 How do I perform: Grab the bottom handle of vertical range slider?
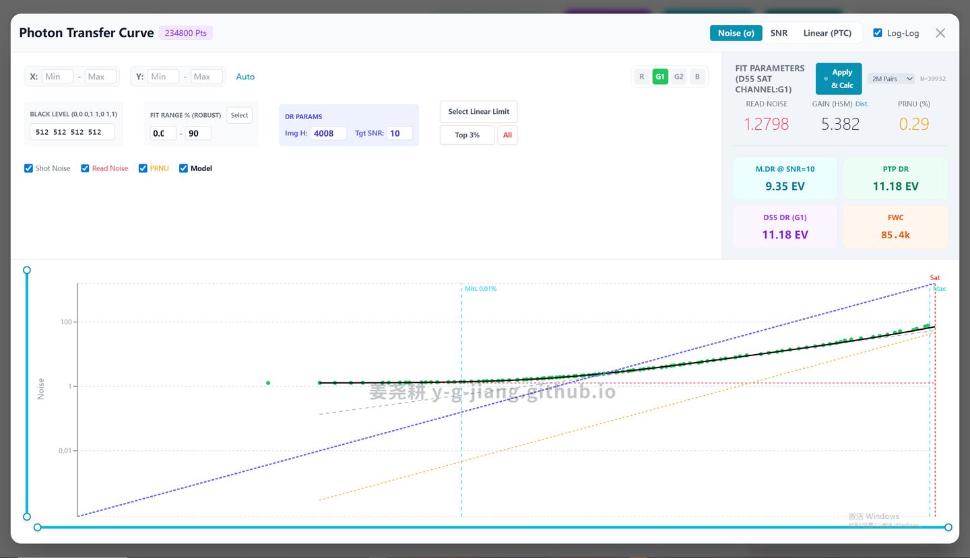[x=27, y=517]
